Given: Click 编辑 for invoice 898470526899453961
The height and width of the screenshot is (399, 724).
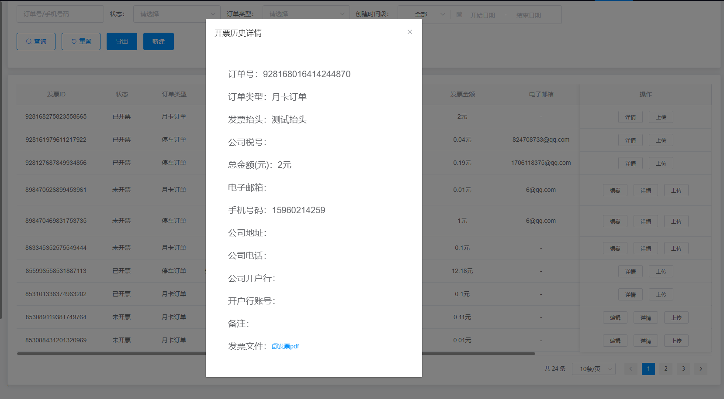Looking at the screenshot, I should pos(615,190).
